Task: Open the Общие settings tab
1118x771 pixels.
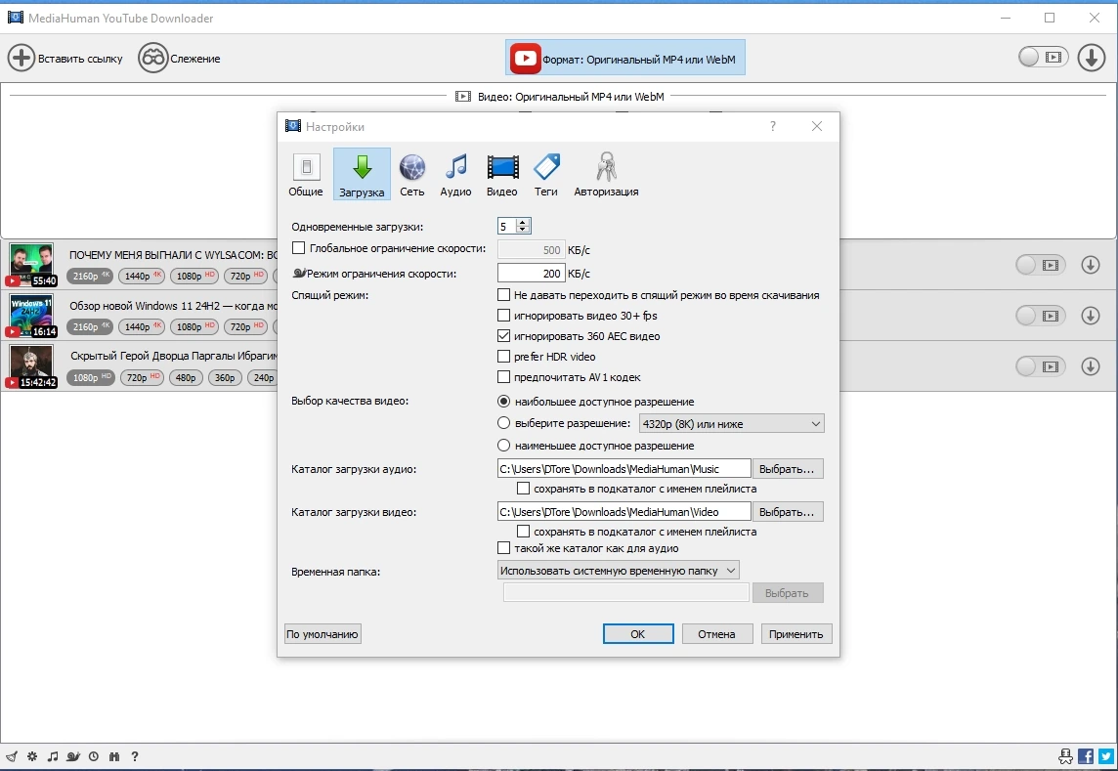Action: [306, 175]
